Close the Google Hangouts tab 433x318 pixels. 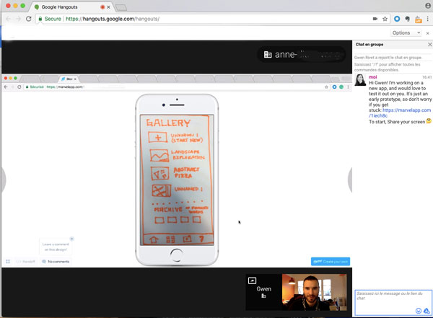click(108, 7)
